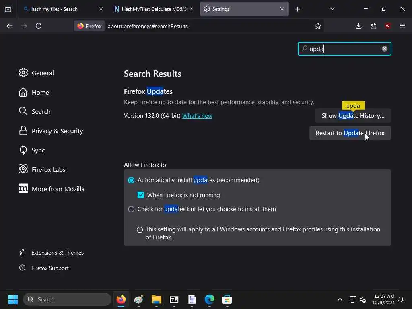Show hidden system tray icons
412x309 pixels.
[340, 299]
